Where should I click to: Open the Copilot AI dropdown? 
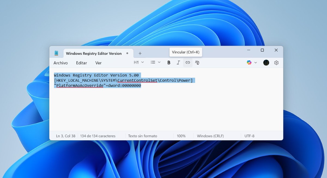tap(252, 63)
